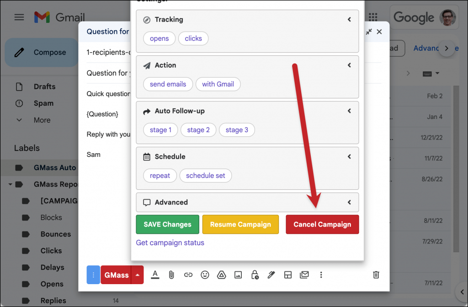This screenshot has height=307, width=468.
Task: Open text formatting options in compose toolbar
Action: (x=155, y=275)
